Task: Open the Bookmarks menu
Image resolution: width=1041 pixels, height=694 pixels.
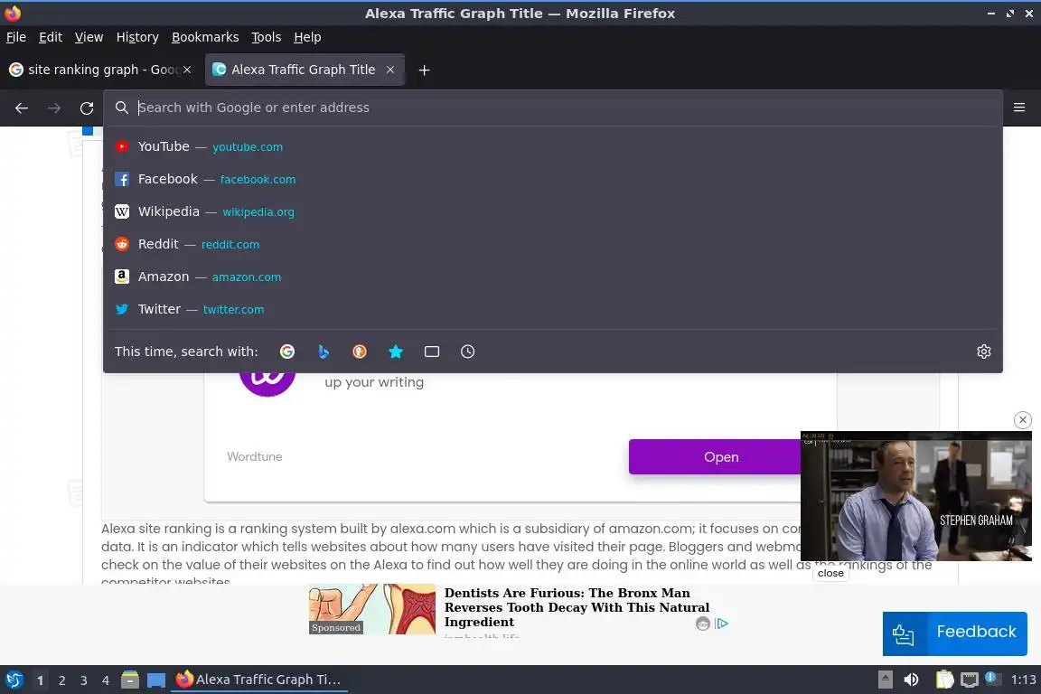Action: point(205,37)
